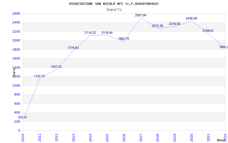Viewport: 228px width, 143px height.
Task: Pick the 1778.83 data label
Action: [x=73, y=48]
